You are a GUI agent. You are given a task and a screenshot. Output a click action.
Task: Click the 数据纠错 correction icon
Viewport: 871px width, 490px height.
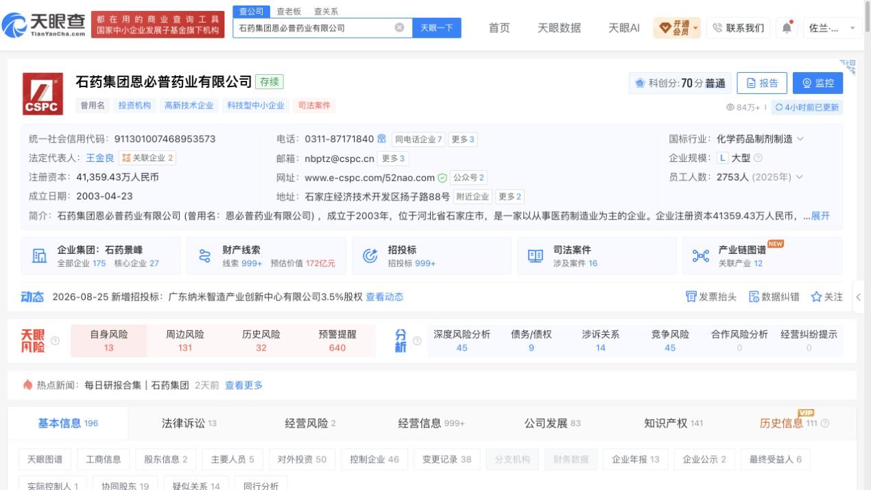tap(754, 296)
